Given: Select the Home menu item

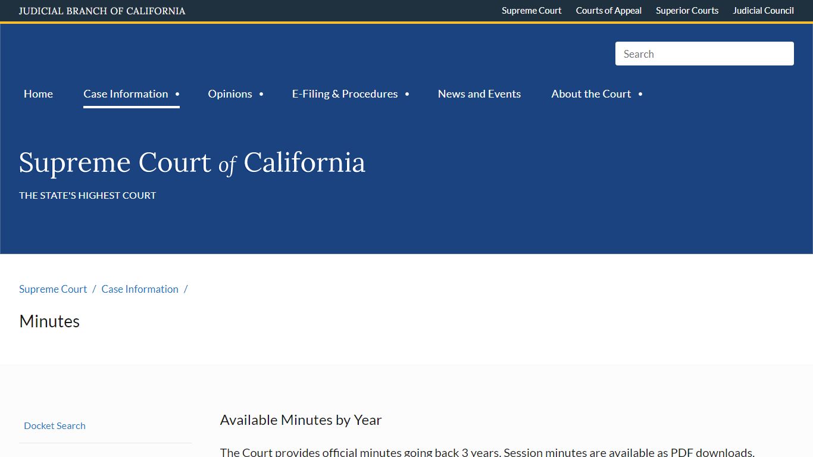Looking at the screenshot, I should point(38,94).
